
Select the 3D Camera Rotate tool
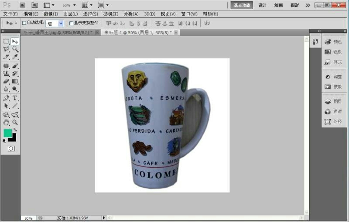coord(15,115)
